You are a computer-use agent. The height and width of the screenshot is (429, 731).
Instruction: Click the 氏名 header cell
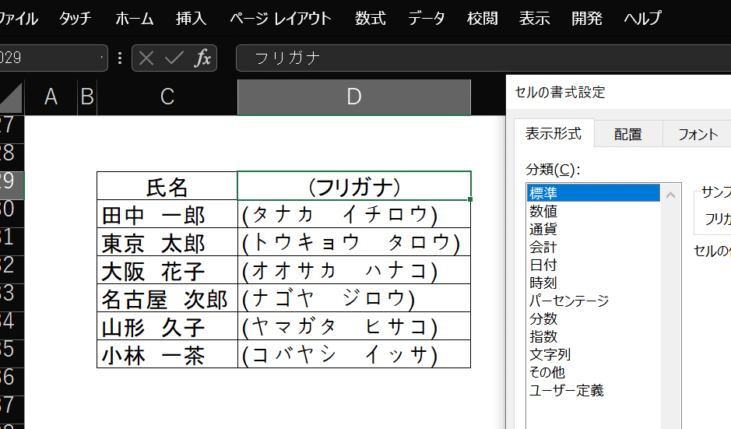click(167, 186)
